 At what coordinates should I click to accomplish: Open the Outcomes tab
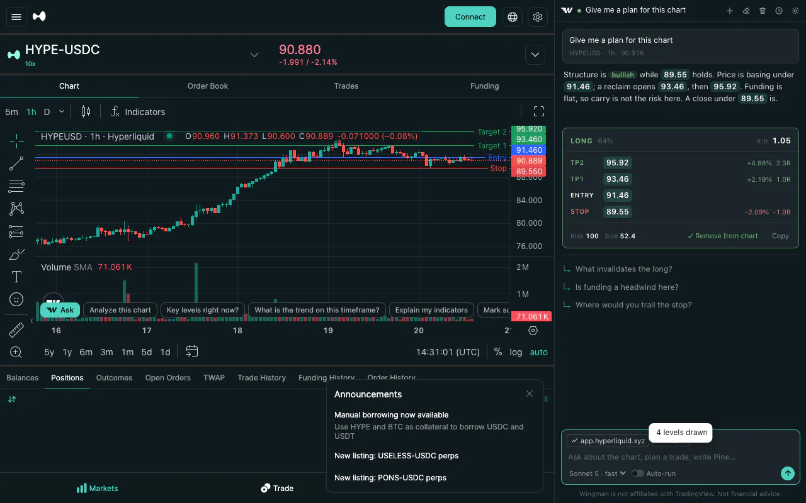tap(115, 378)
